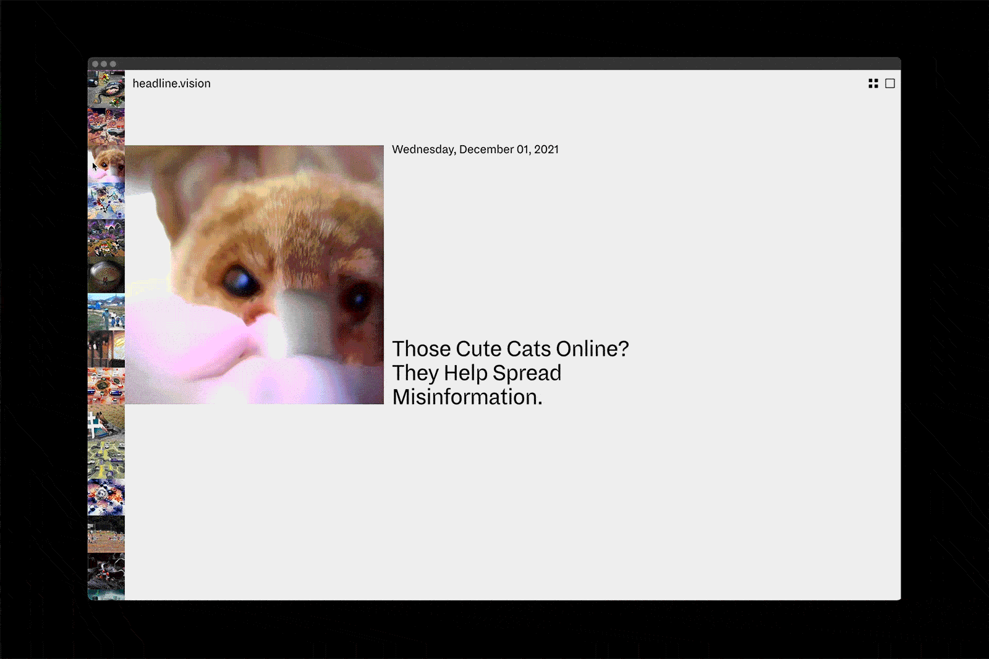Open the green and yellow road with cars thumbnail
989x659 pixels.
click(x=106, y=460)
